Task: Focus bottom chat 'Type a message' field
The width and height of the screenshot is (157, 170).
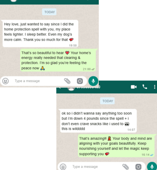Action: 96,167
